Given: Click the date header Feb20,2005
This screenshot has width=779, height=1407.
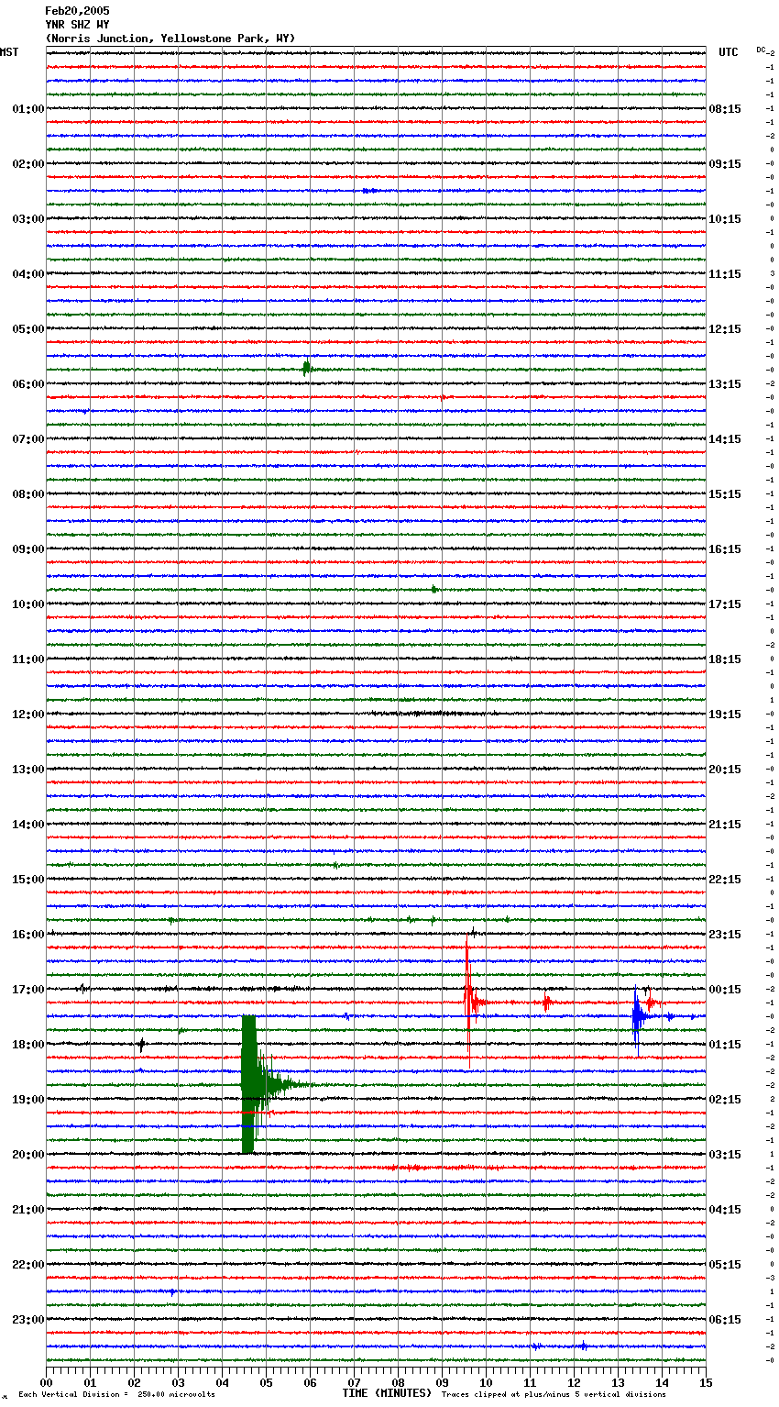Looking at the screenshot, I should [77, 11].
